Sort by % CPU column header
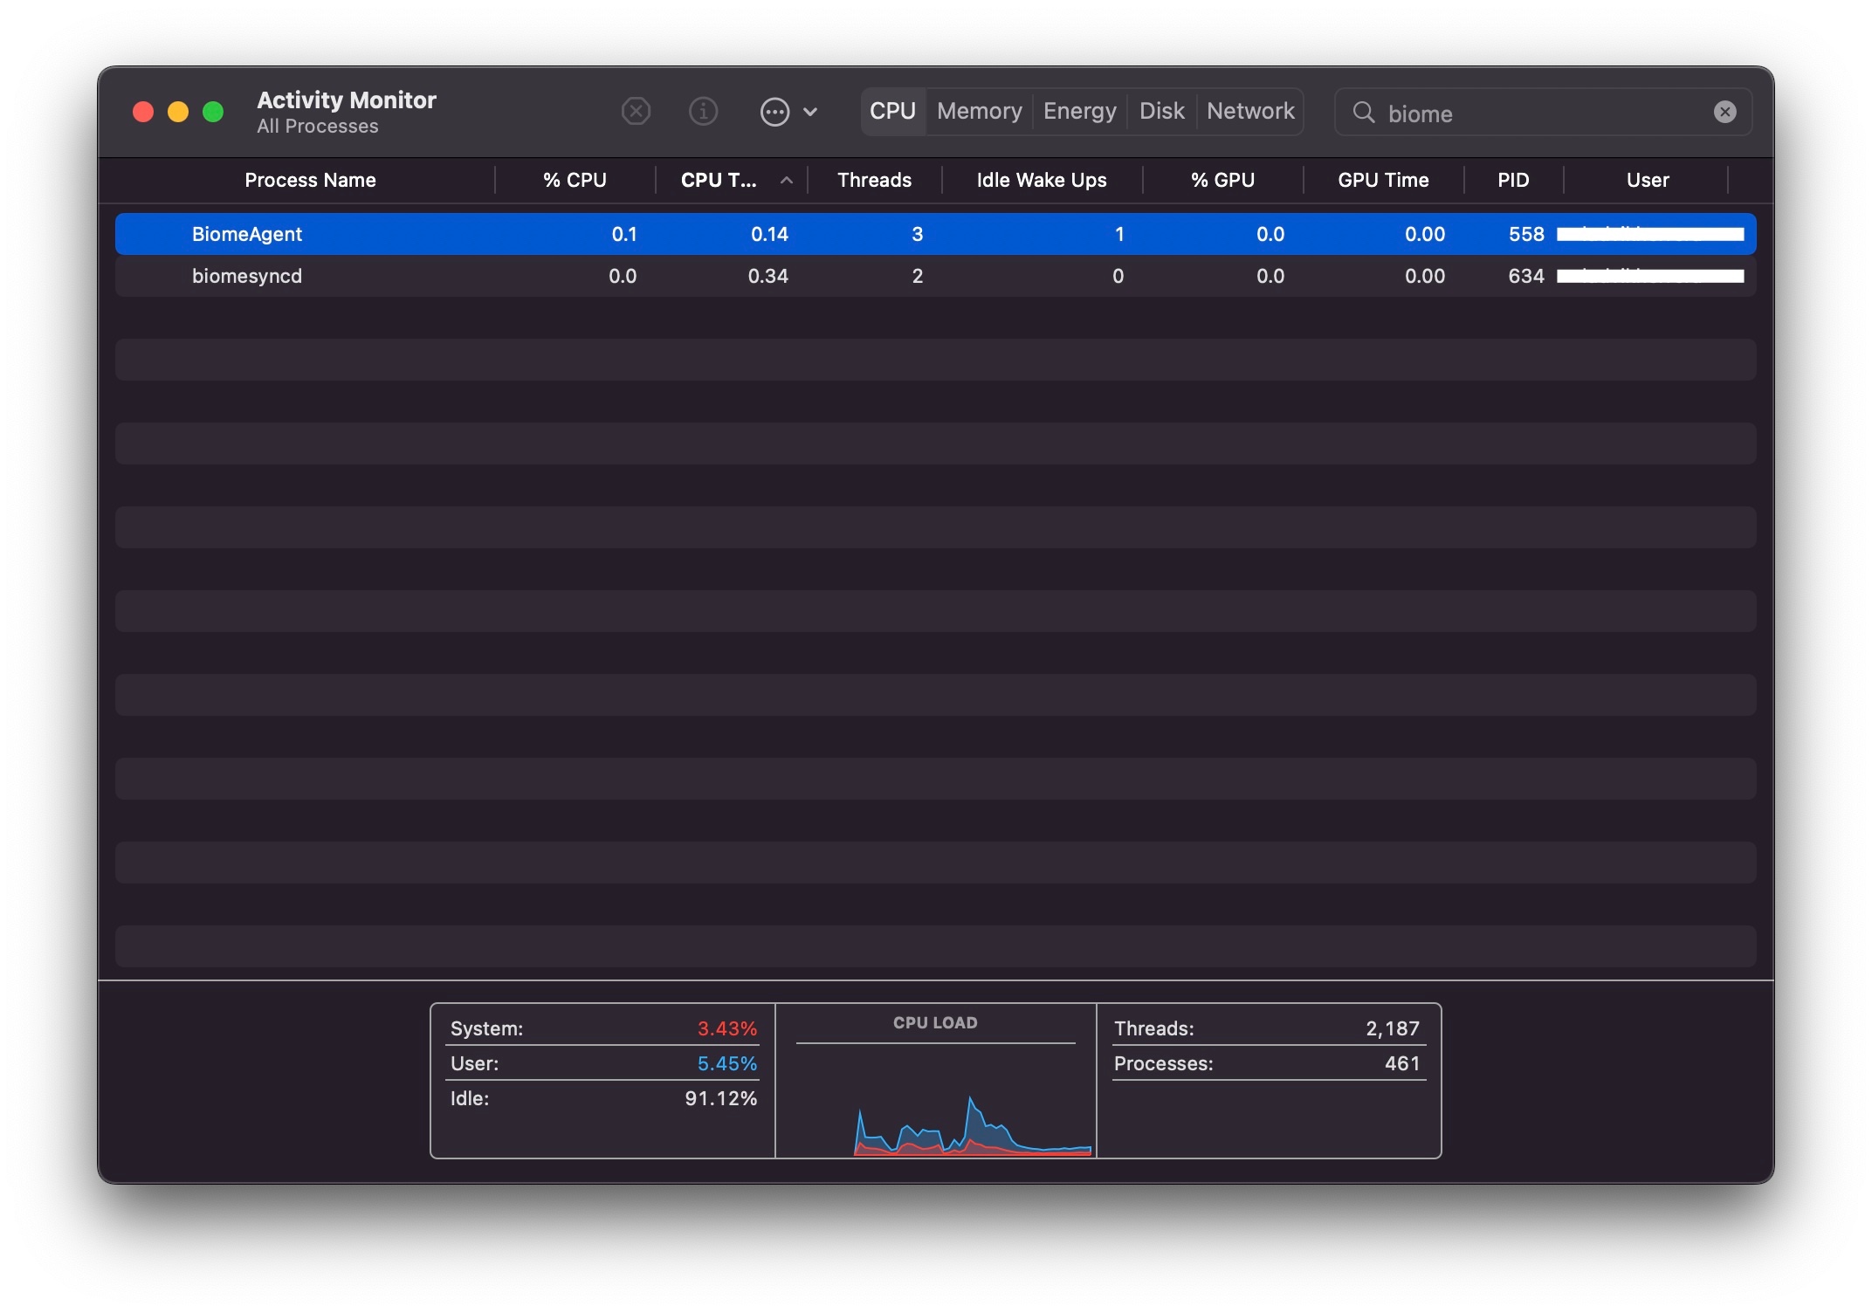This screenshot has width=1872, height=1313. (x=574, y=181)
